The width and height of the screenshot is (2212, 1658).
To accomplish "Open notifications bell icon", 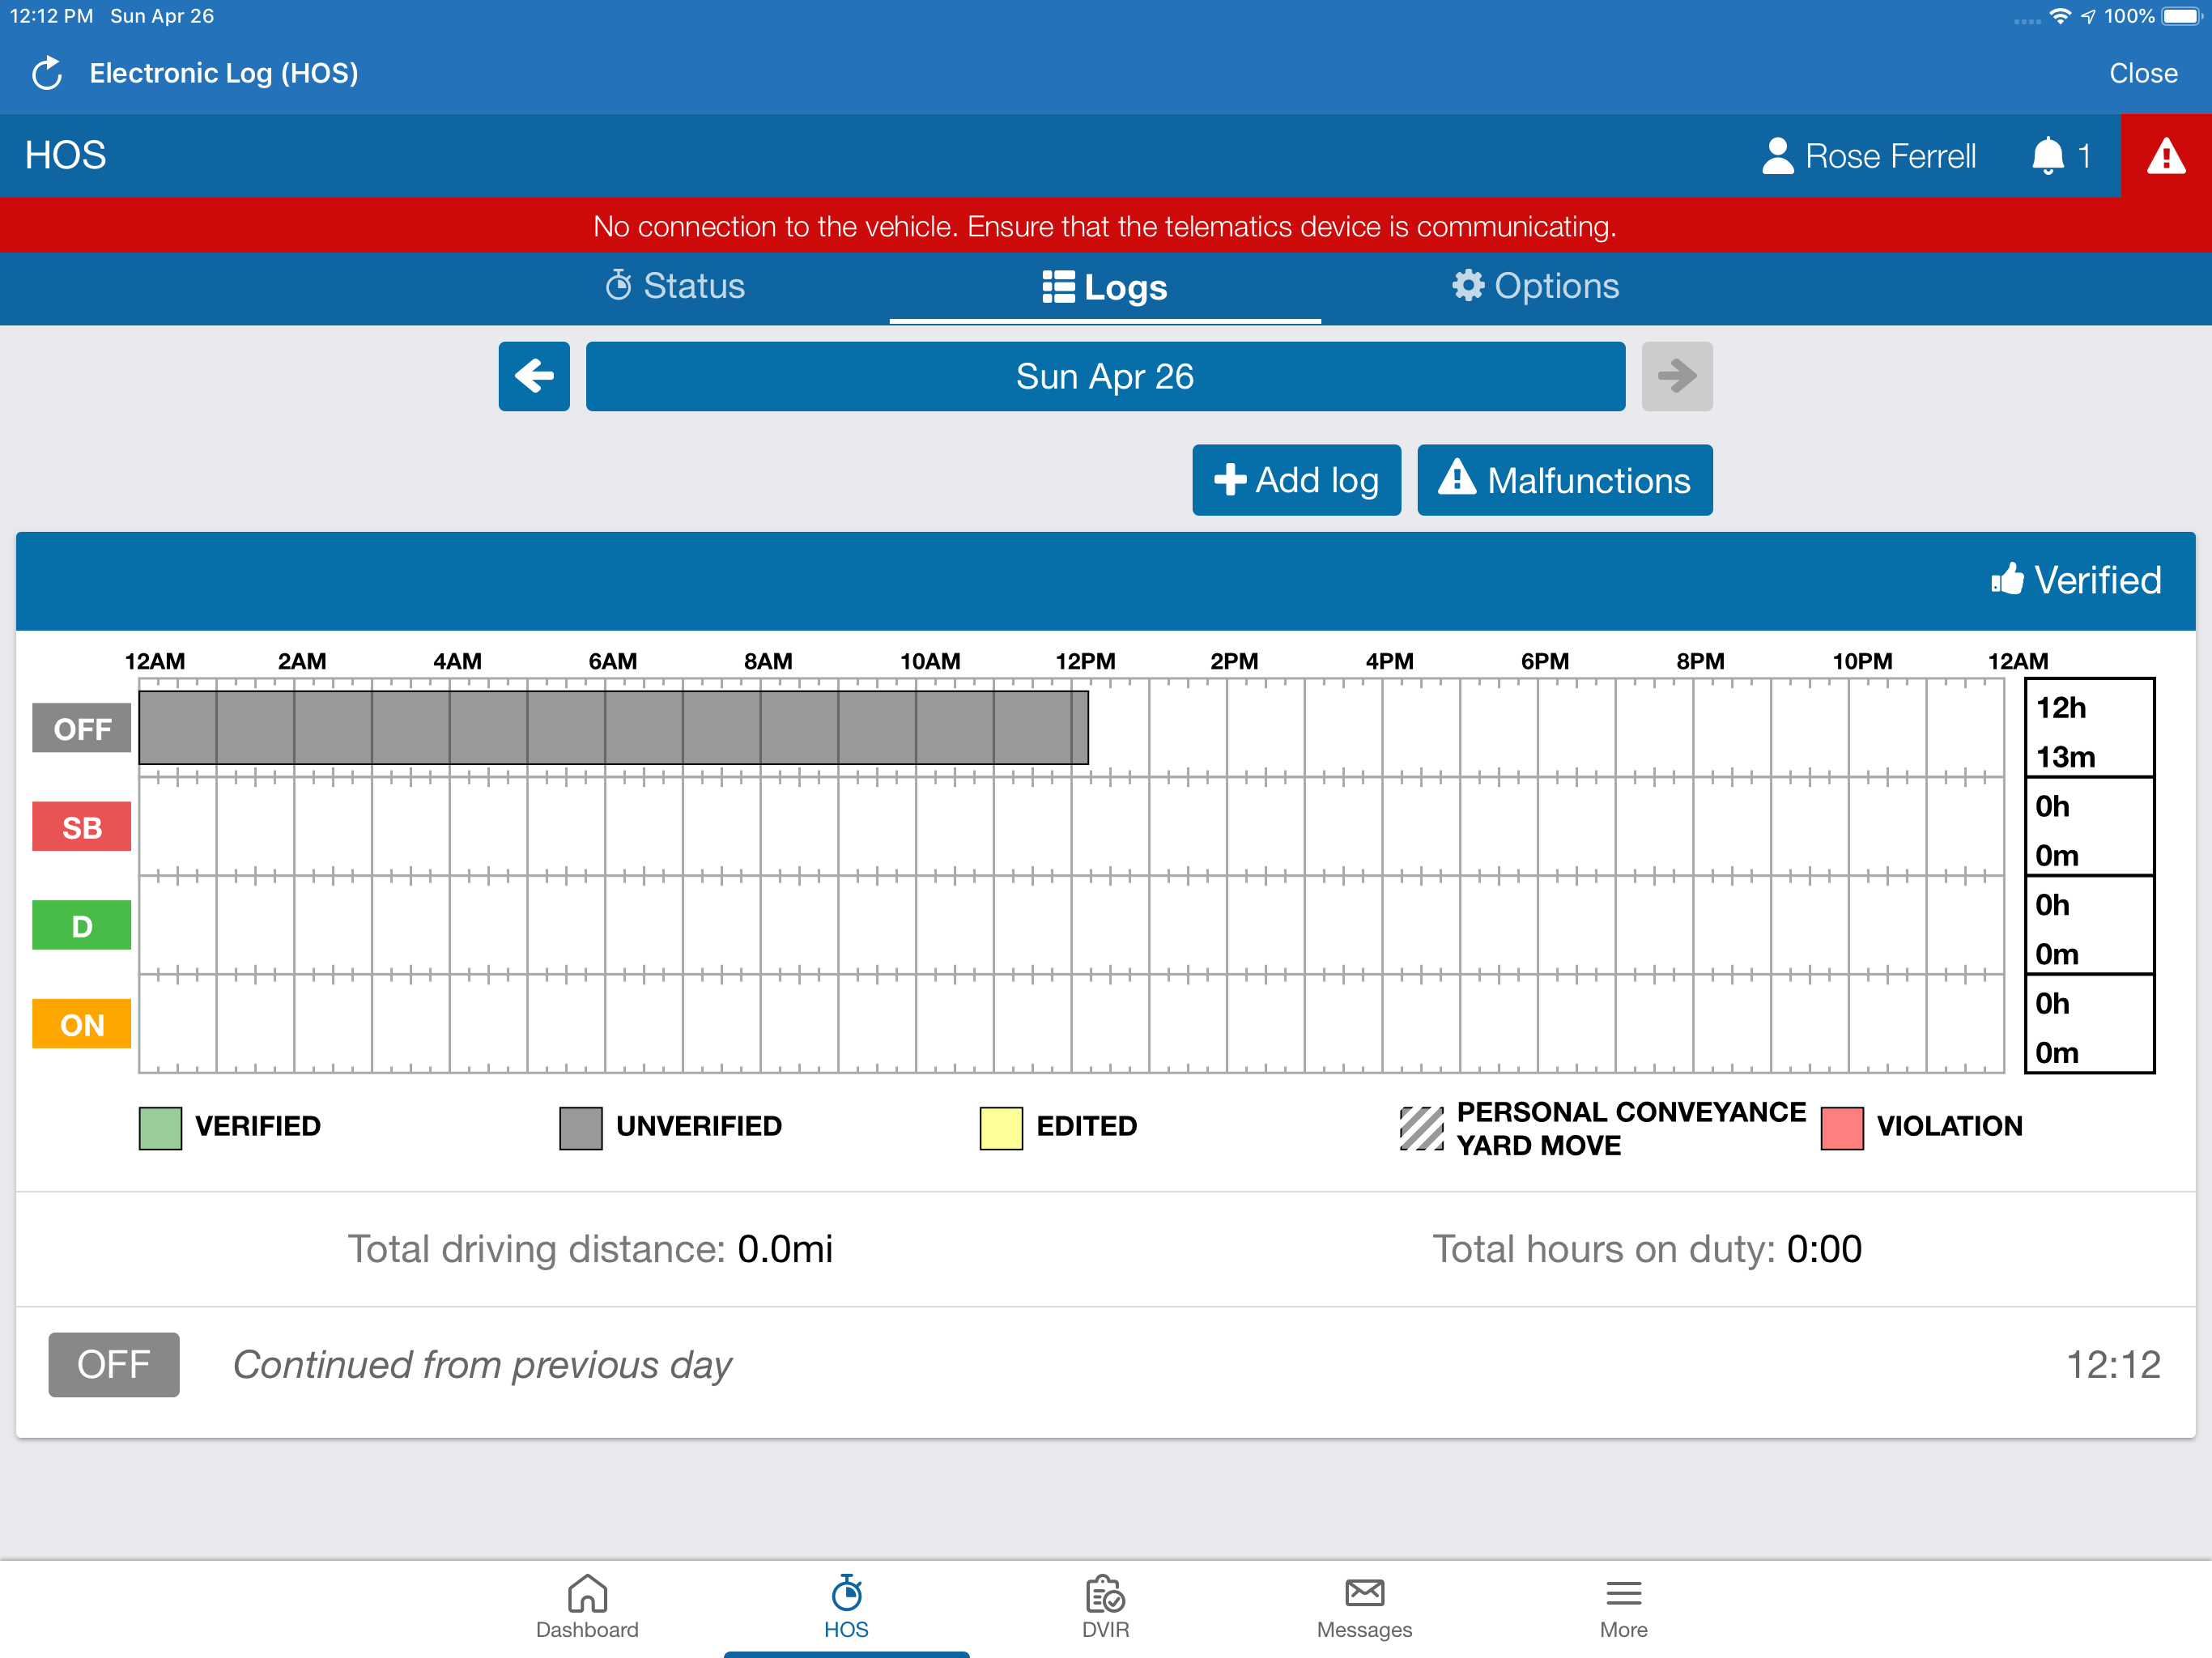I will pos(2047,156).
